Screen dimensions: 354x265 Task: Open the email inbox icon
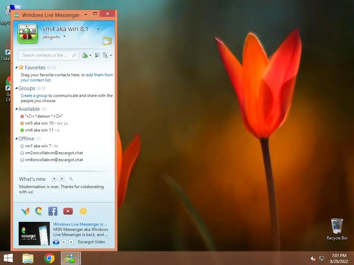click(x=107, y=41)
